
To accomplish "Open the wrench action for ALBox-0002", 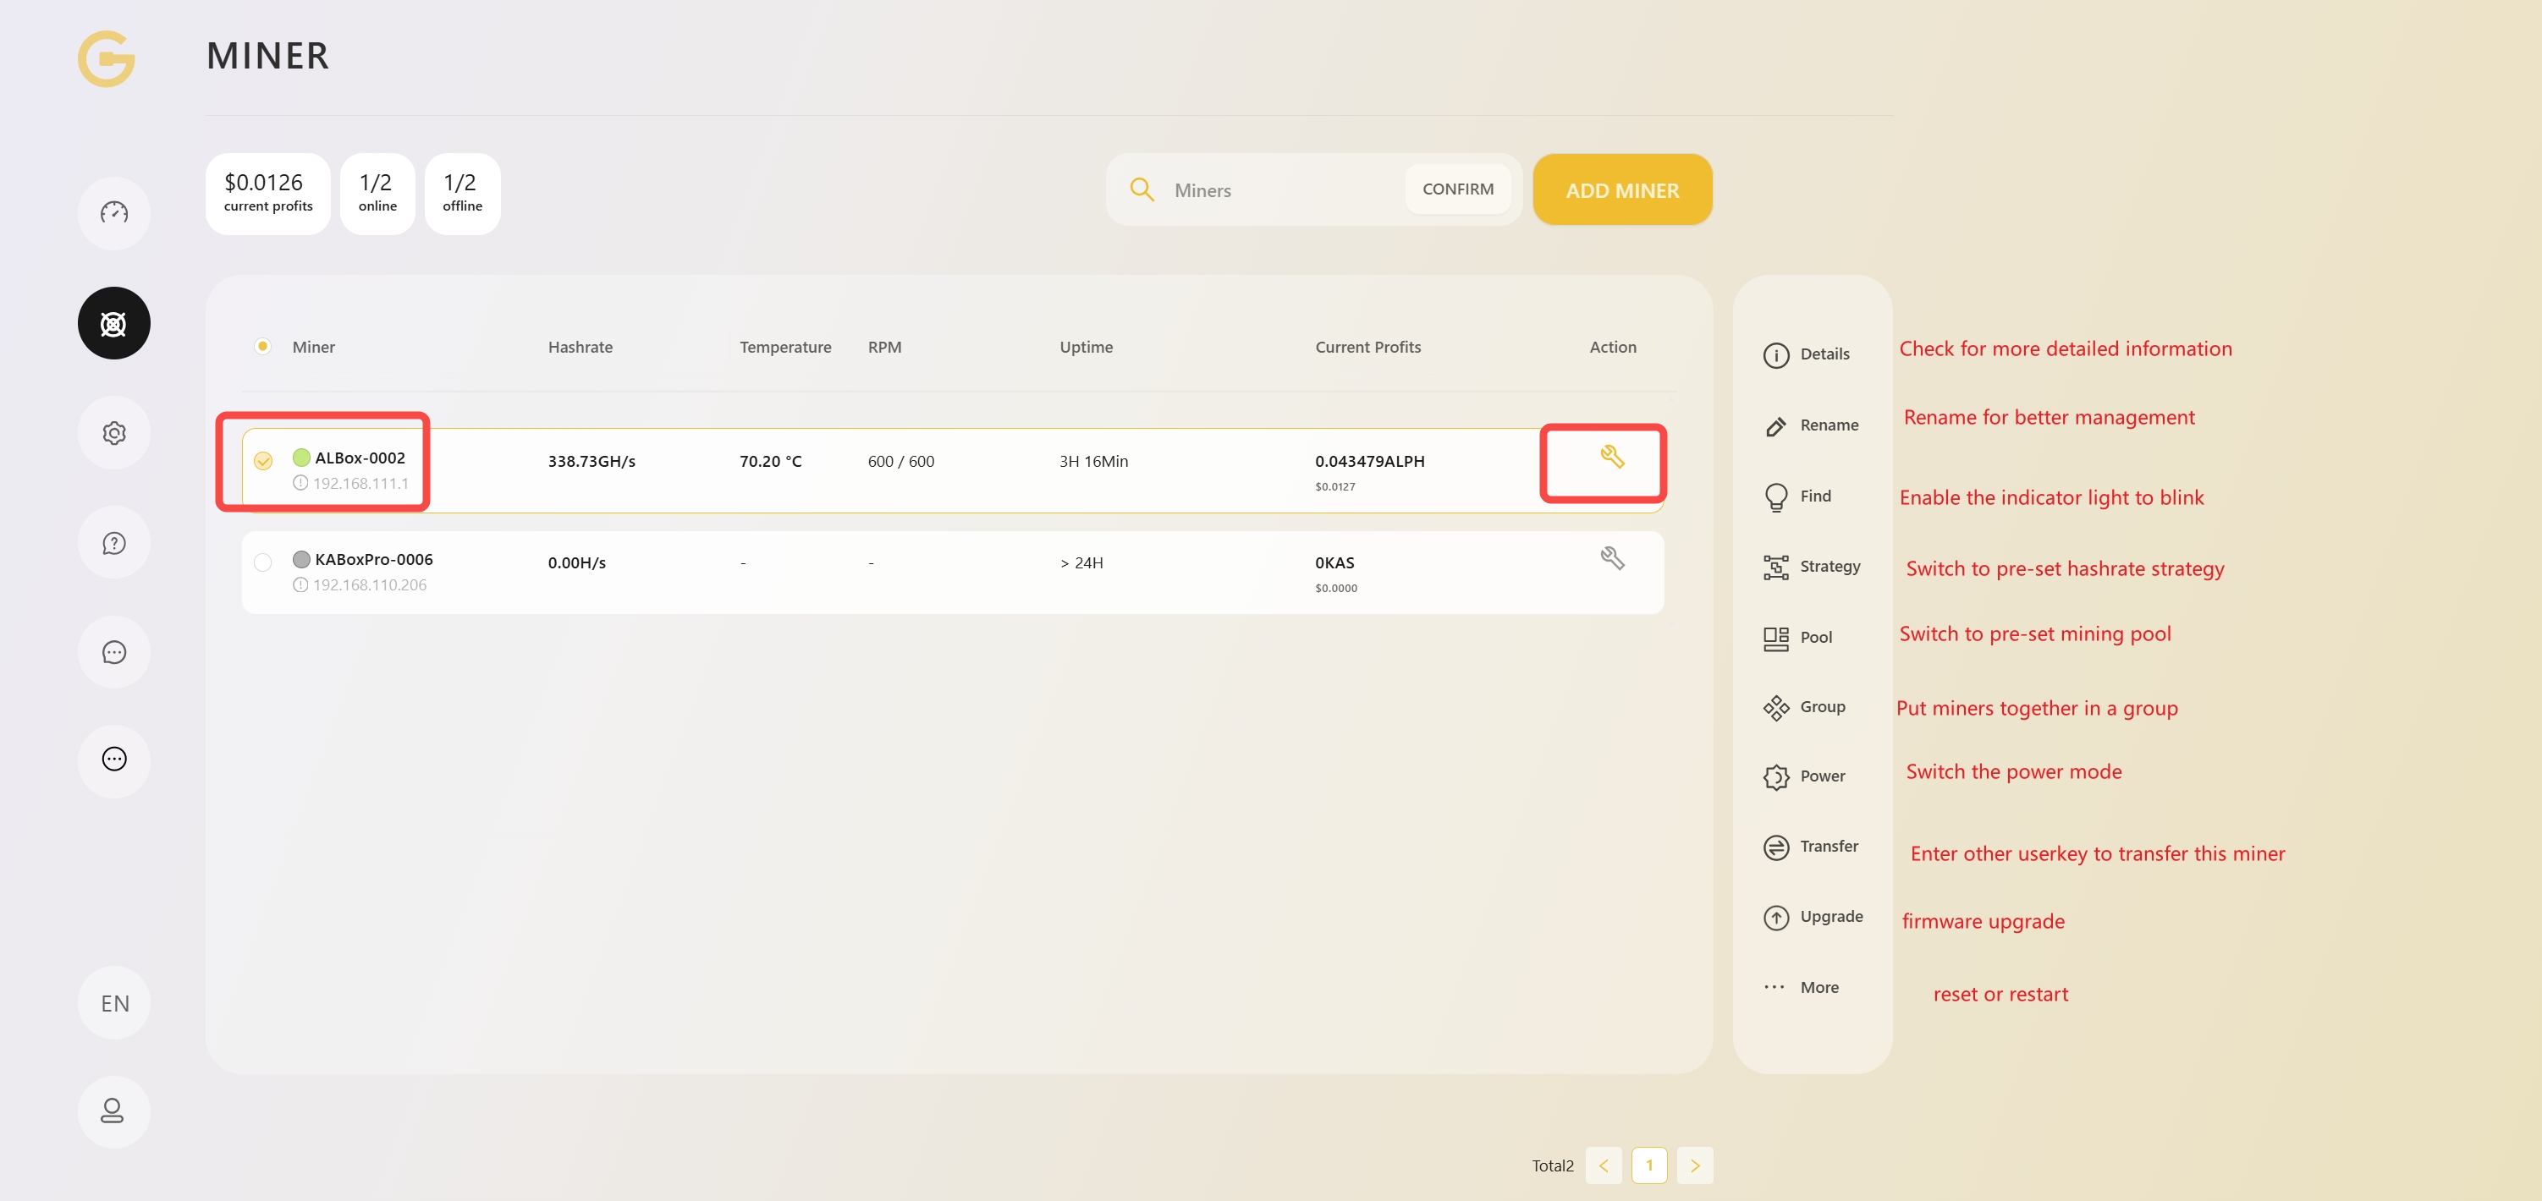I will point(1612,457).
